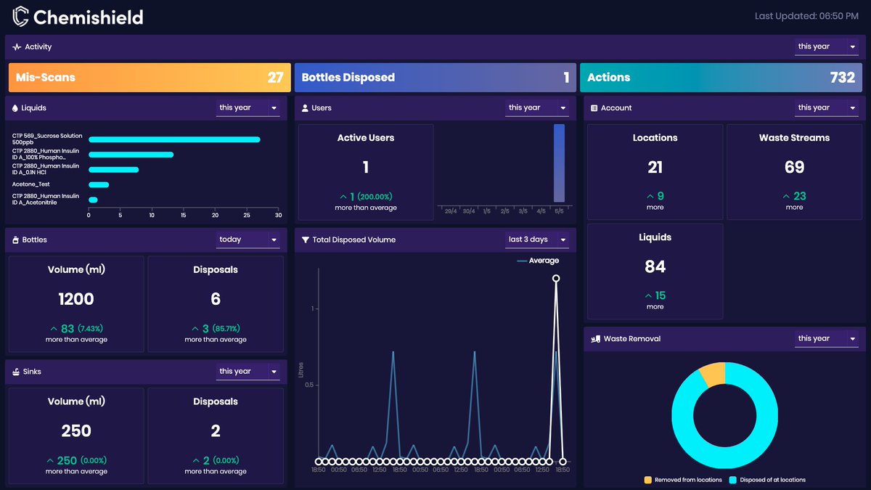Open the Activity 'this year' period dropdown
Viewport: 871px width, 490px height.
tap(826, 46)
